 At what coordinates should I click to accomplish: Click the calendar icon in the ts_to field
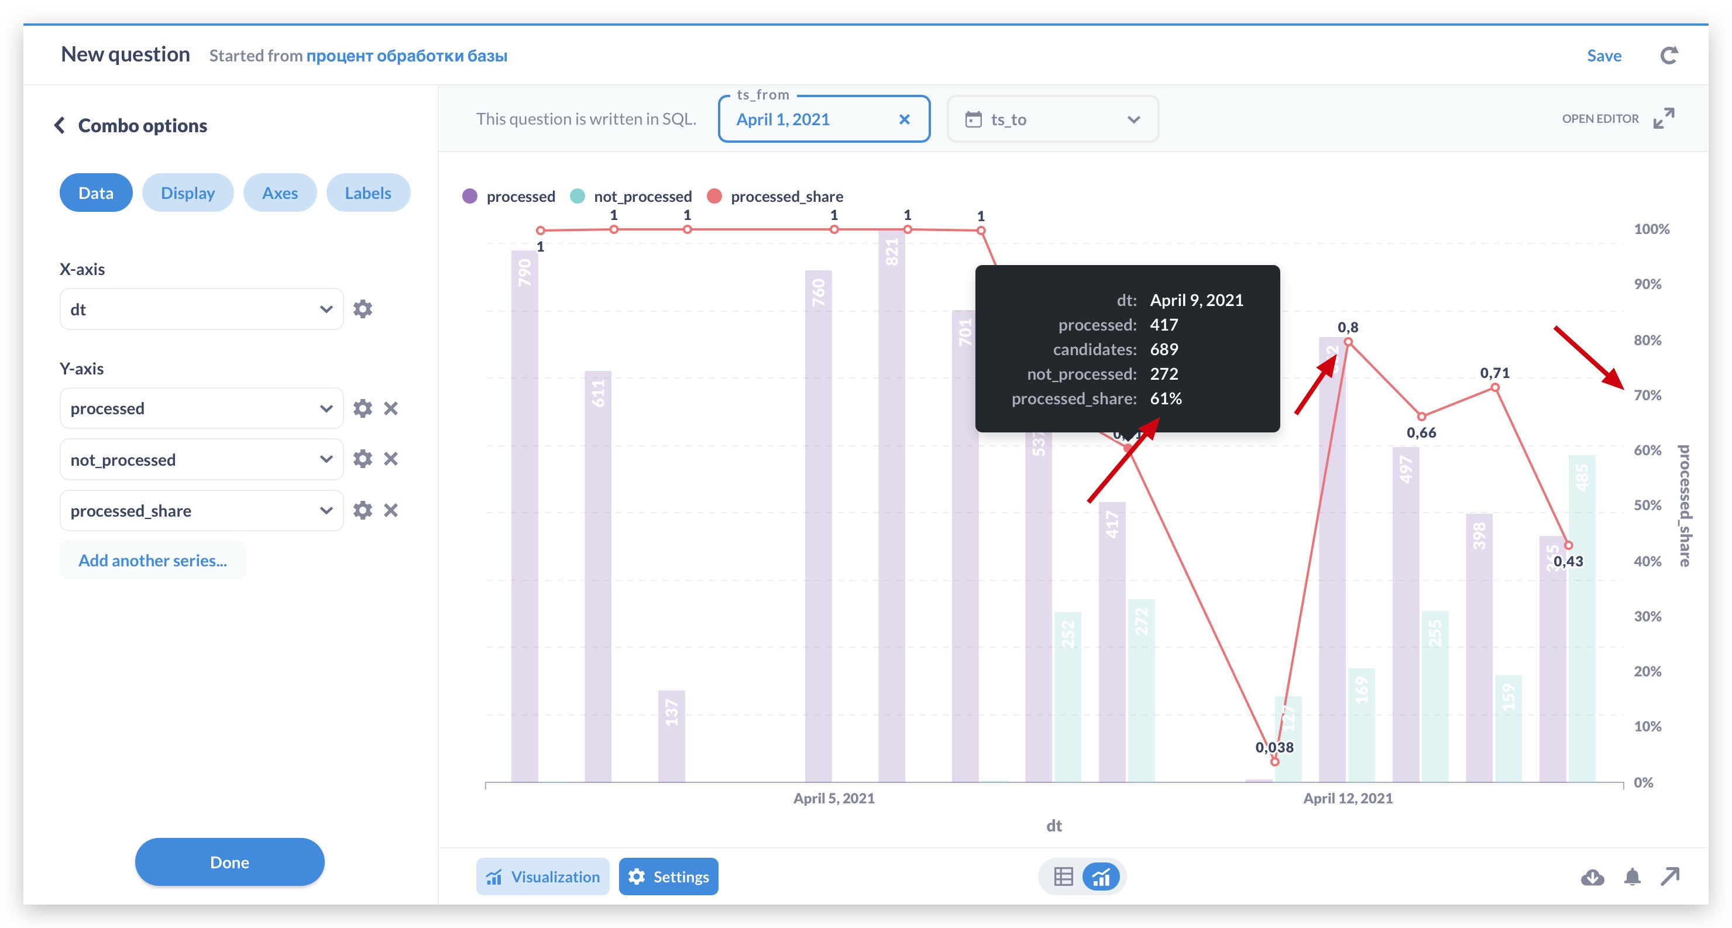[x=973, y=119]
